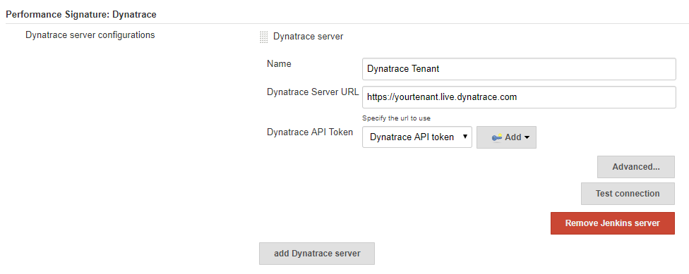The image size is (689, 274).
Task: Click the Dynatrace server configurations label
Action: [x=90, y=35]
